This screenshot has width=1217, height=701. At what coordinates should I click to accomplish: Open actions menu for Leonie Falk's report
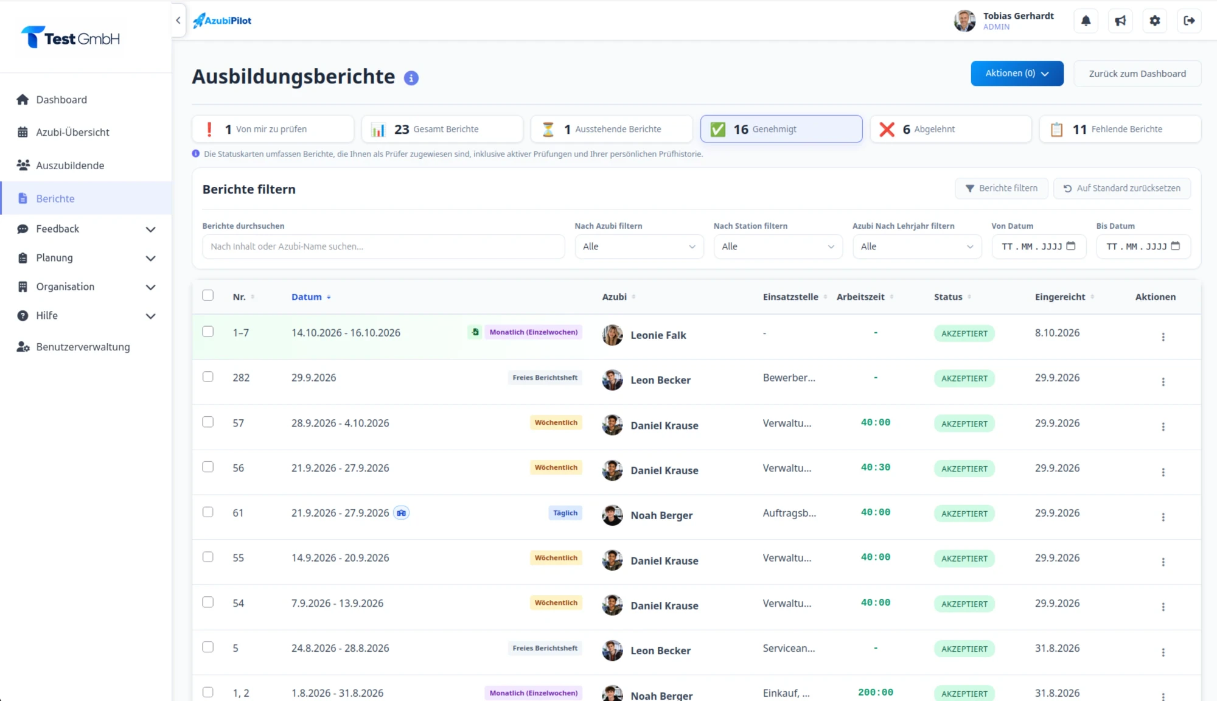coord(1163,337)
